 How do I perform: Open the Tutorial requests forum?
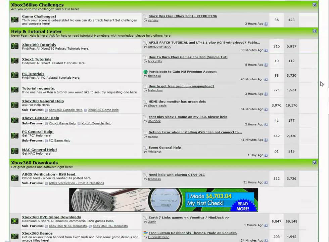coord(39,88)
